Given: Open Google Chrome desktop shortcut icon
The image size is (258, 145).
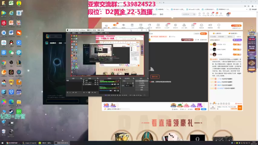Looking at the screenshot, I should pyautogui.click(x=4, y=63).
